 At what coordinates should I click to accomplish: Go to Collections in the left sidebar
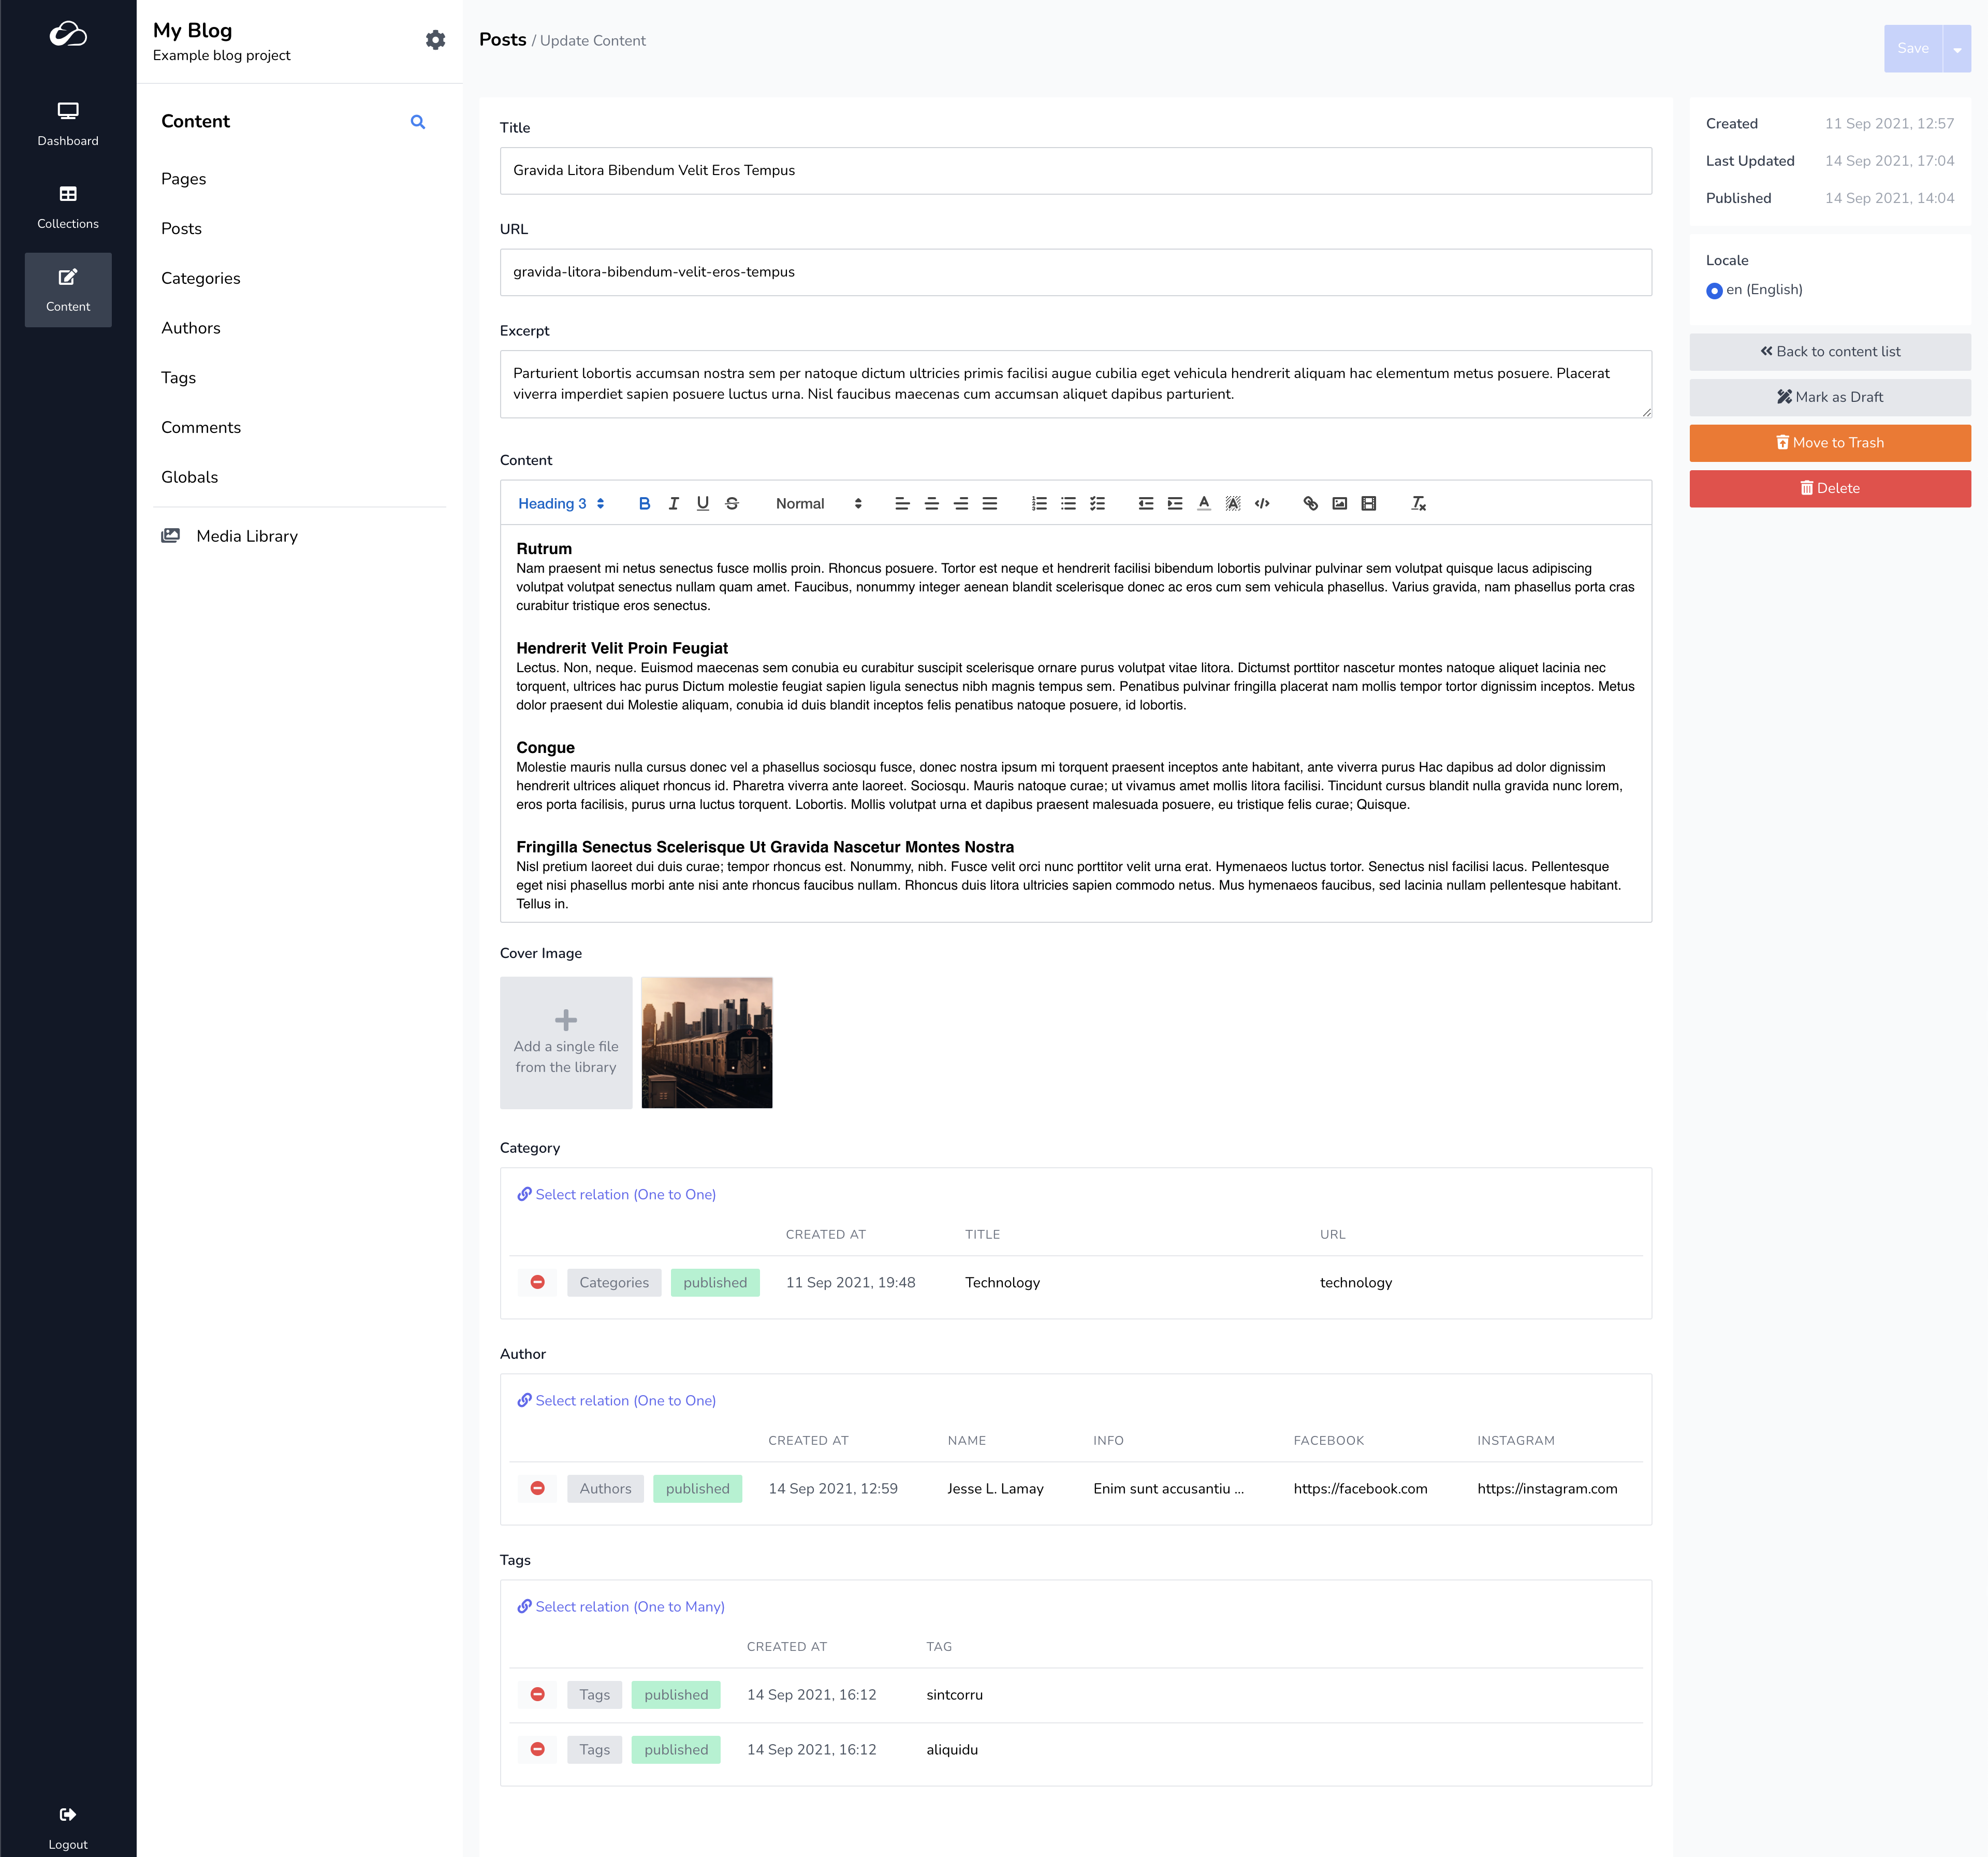68,206
